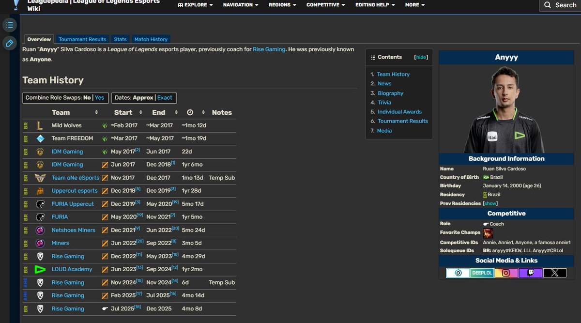Set Combine Role Swaps to No
581x323 pixels.
pyautogui.click(x=87, y=97)
